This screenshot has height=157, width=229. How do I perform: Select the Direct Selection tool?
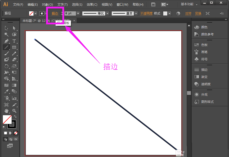[14, 28]
